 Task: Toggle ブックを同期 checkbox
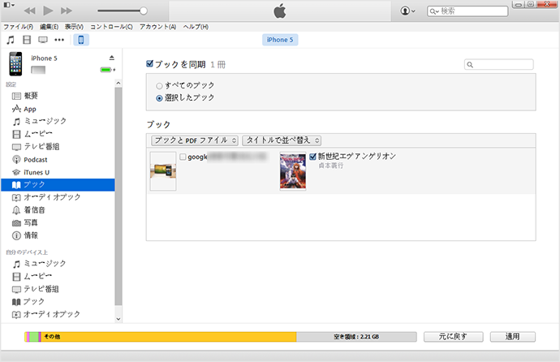pos(149,64)
